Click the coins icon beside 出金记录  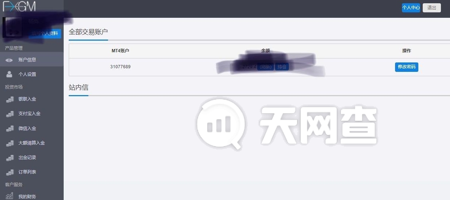(10, 158)
